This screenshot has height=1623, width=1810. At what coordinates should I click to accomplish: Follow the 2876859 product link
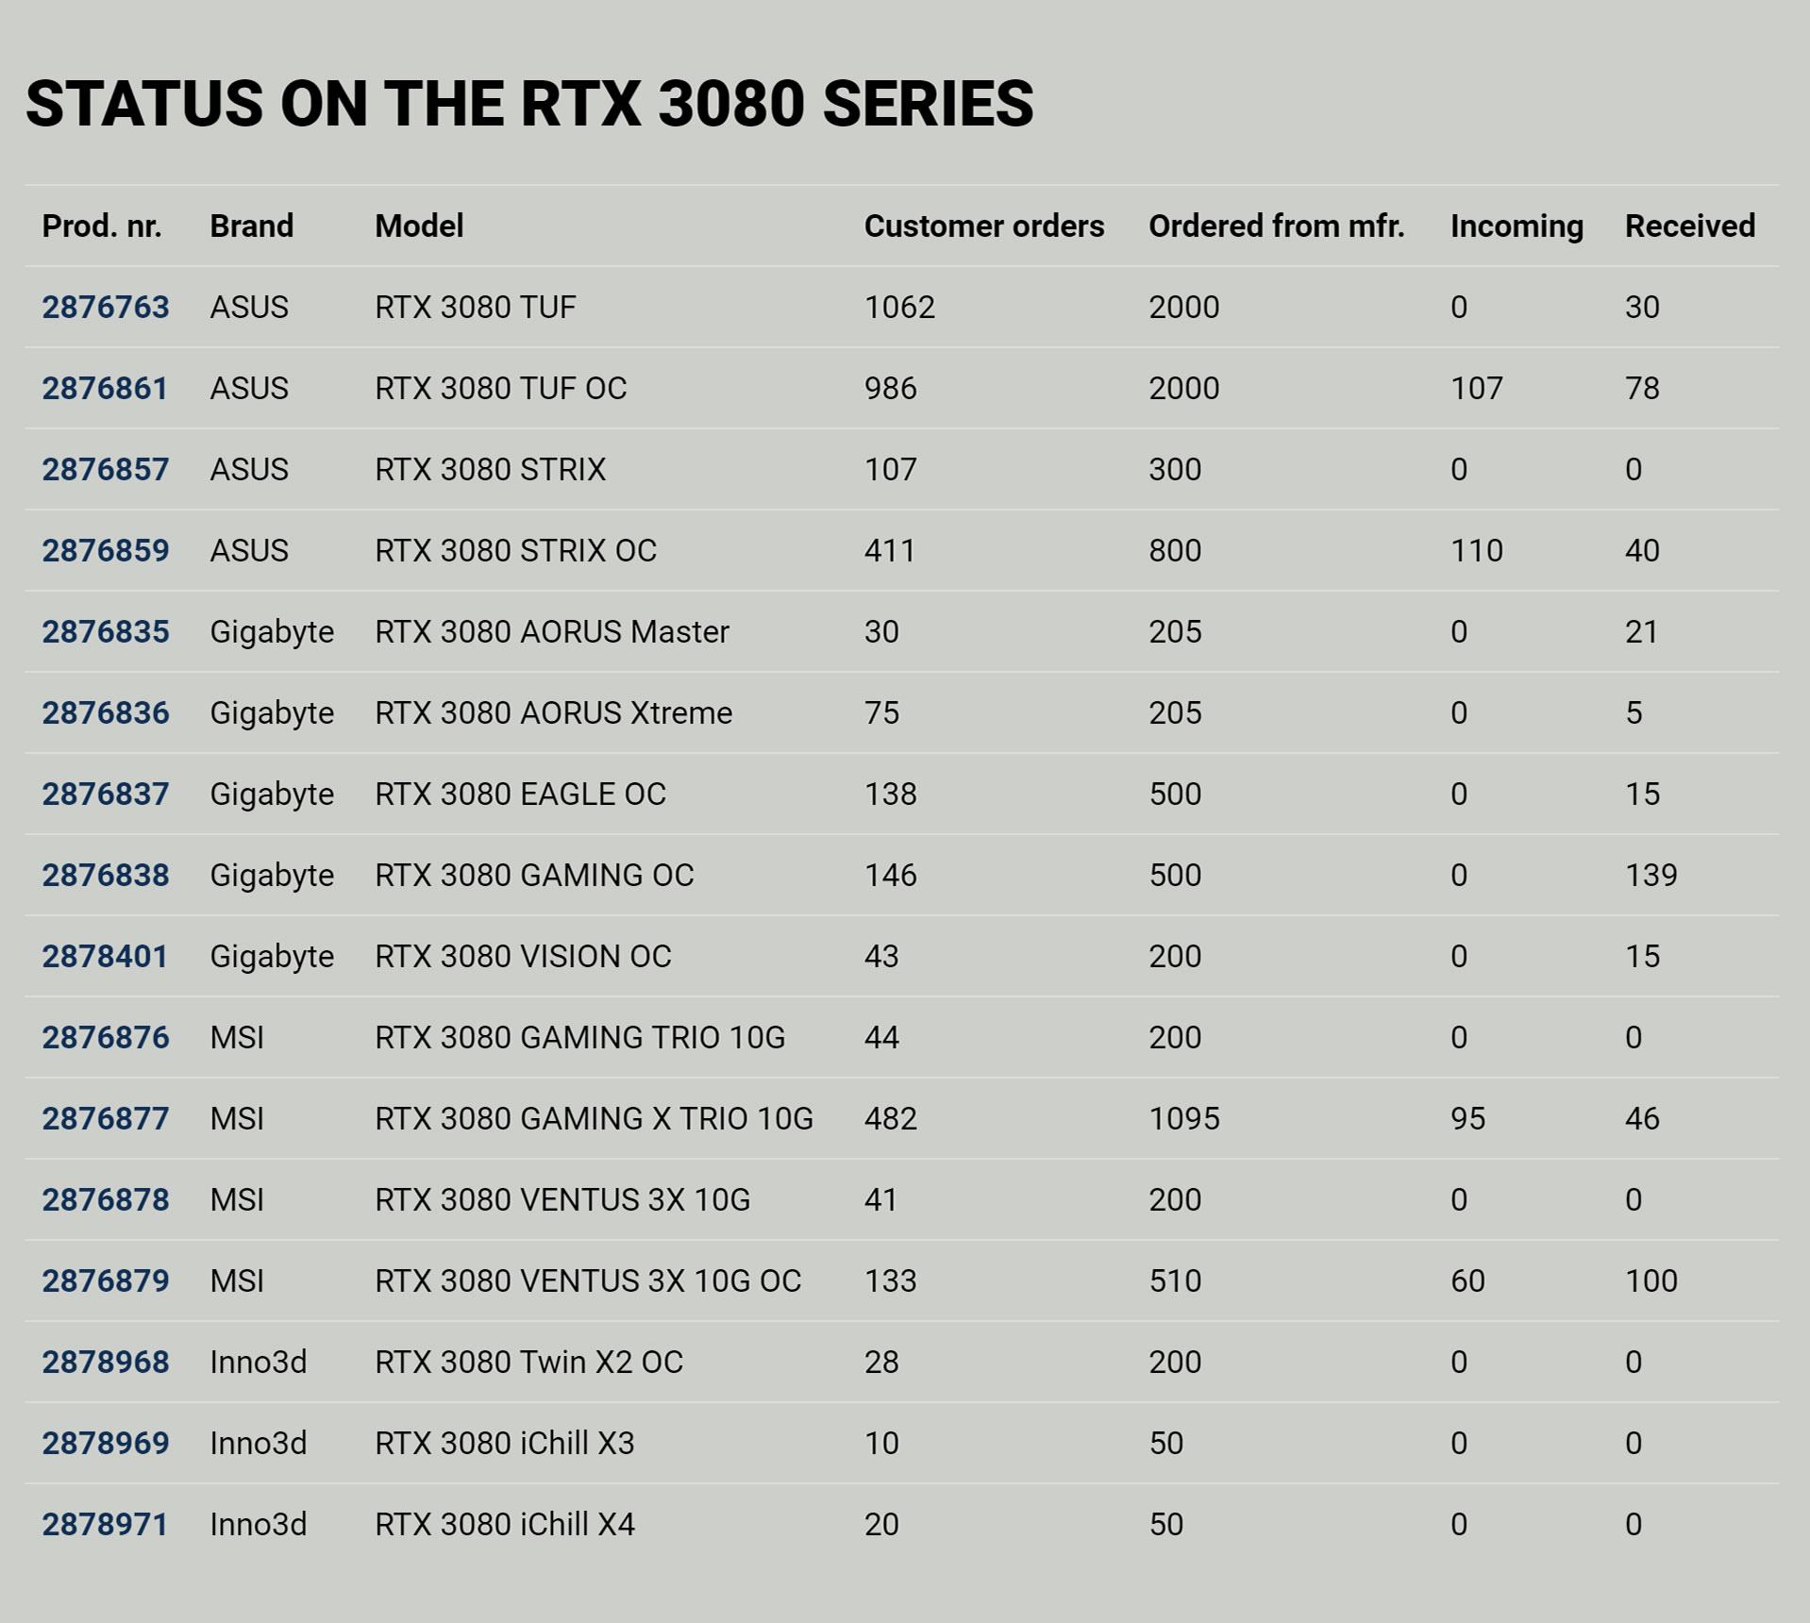(105, 551)
